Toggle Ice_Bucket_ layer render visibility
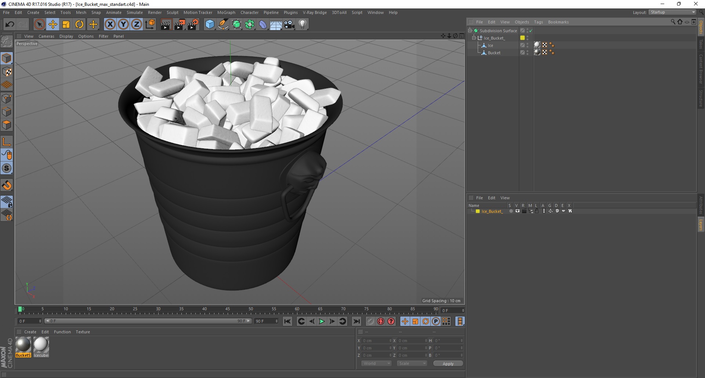This screenshot has height=378, width=705. coord(524,211)
